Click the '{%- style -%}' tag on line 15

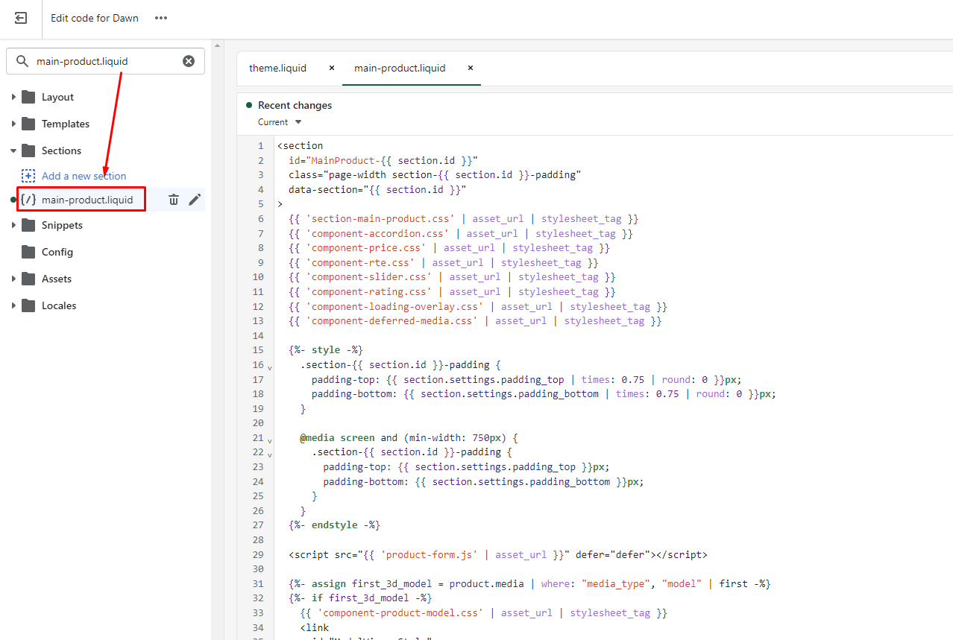pos(326,350)
